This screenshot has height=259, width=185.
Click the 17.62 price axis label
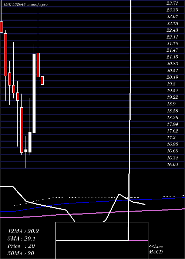[x=172, y=131]
